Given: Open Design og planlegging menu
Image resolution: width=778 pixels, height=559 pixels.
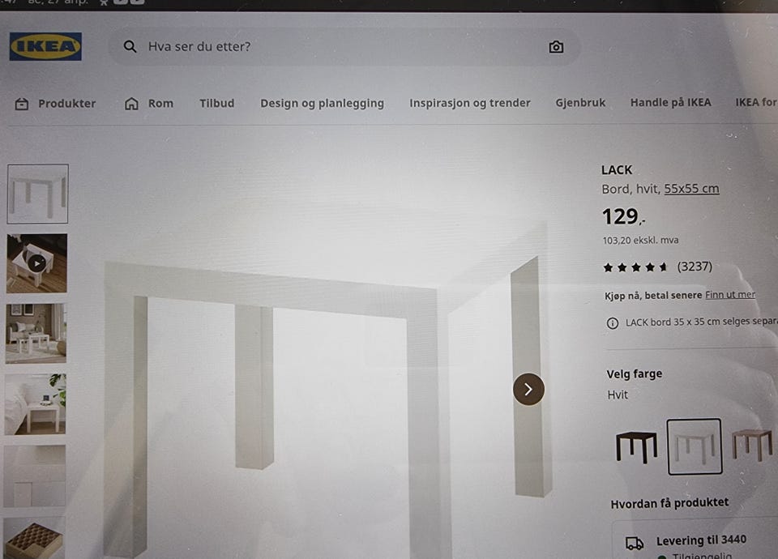Looking at the screenshot, I should (x=322, y=103).
